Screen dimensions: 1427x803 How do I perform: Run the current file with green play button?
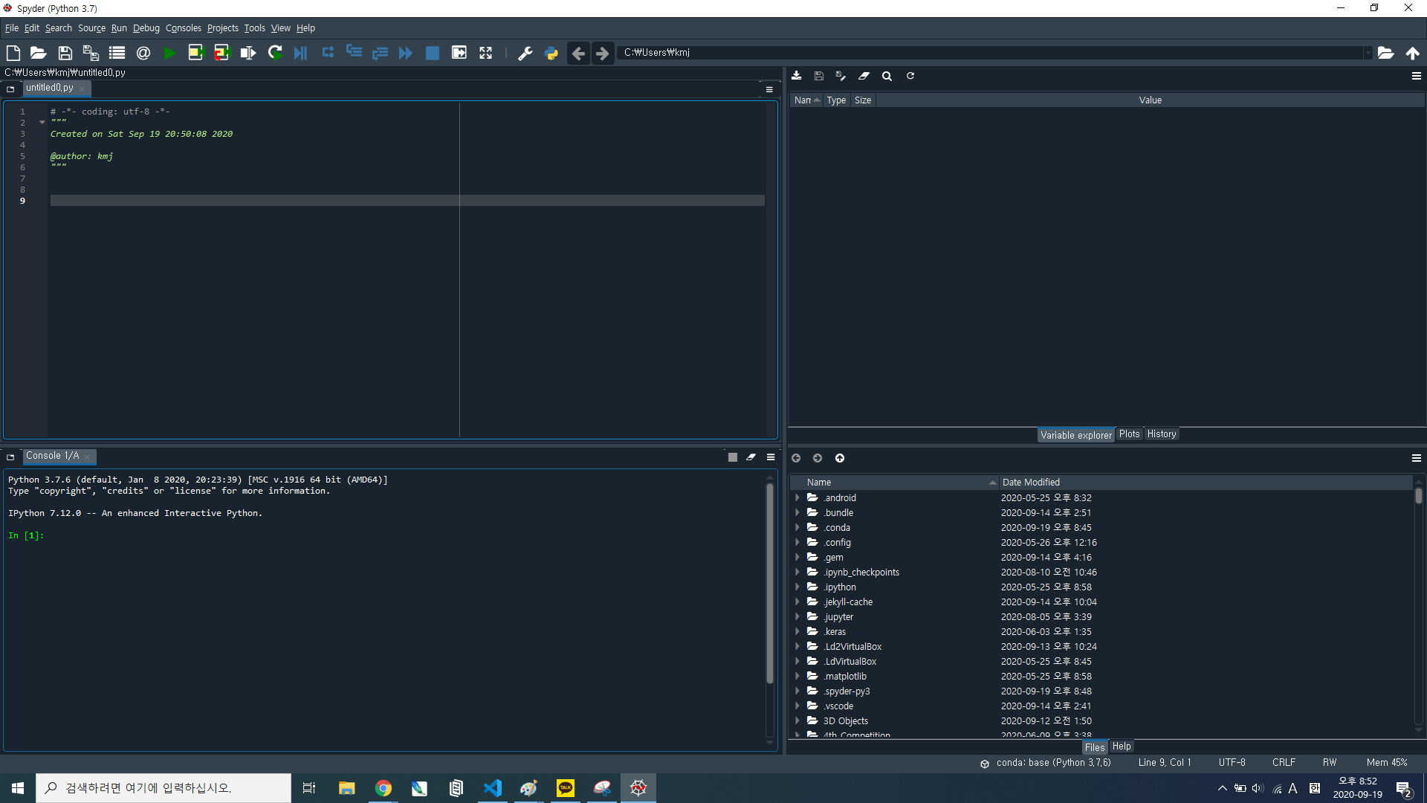tap(169, 53)
